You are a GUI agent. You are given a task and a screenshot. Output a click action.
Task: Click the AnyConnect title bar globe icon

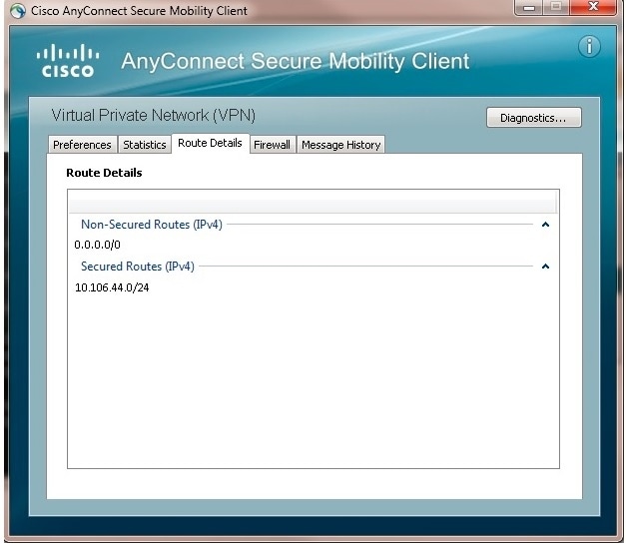point(18,11)
